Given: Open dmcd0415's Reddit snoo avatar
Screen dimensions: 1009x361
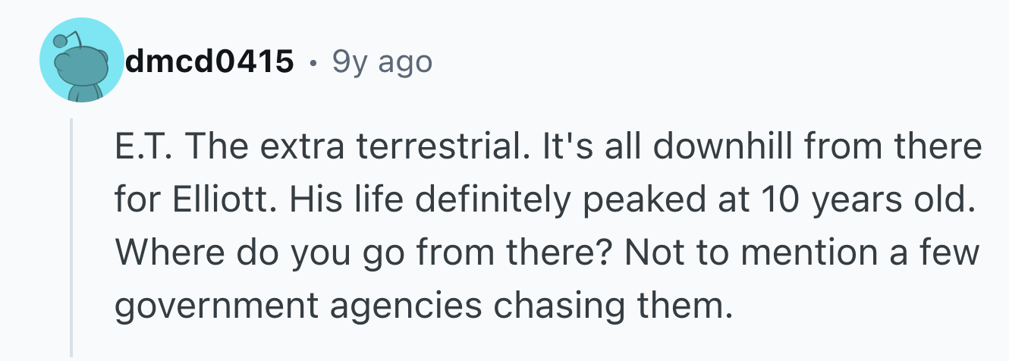Looking at the screenshot, I should [x=81, y=61].
